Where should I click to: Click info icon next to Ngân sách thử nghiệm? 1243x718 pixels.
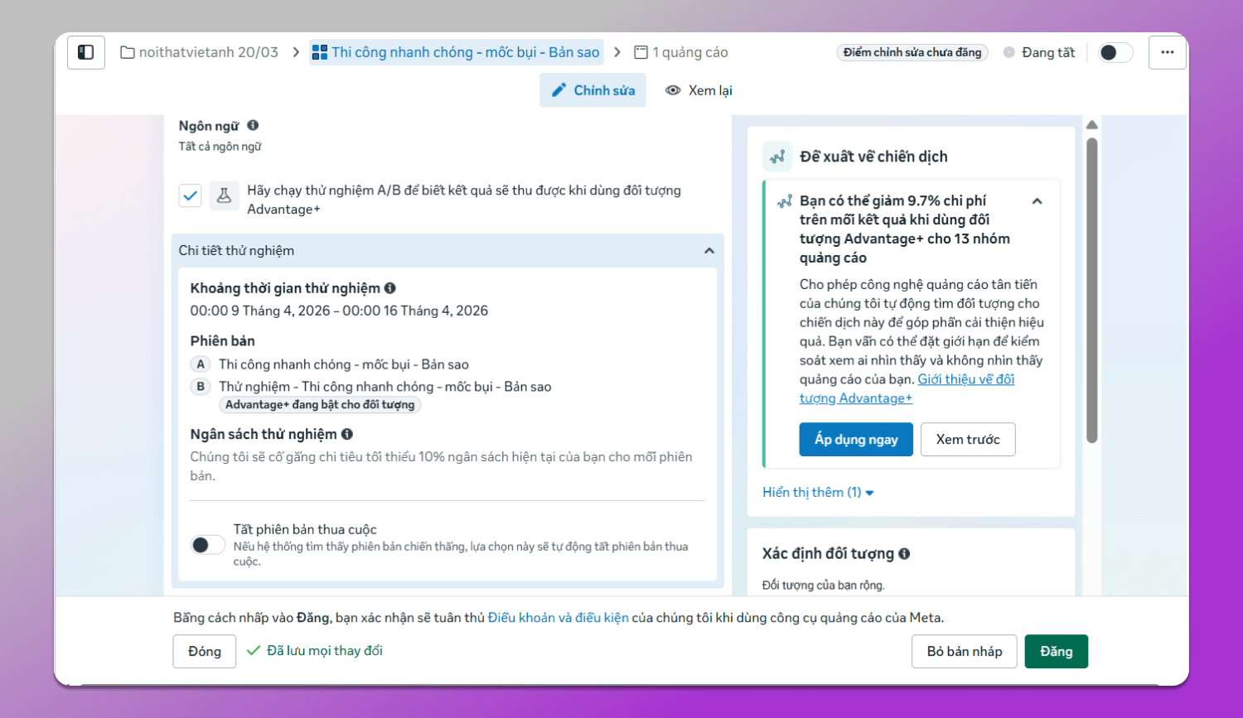coord(347,434)
